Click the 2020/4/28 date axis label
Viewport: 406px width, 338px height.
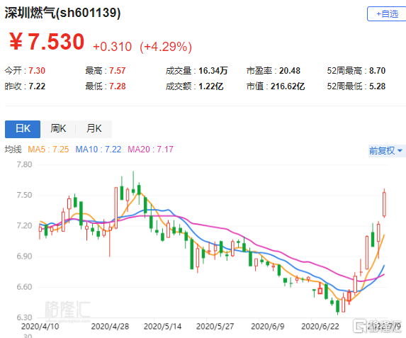pos(110,327)
